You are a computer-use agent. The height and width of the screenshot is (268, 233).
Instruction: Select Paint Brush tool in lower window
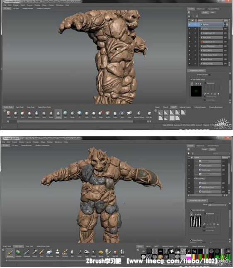click(10, 253)
